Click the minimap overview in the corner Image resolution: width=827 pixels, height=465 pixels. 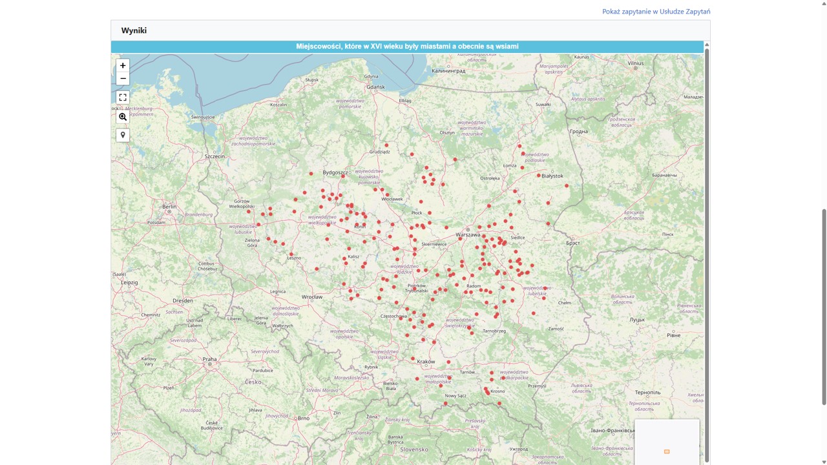tap(667, 442)
